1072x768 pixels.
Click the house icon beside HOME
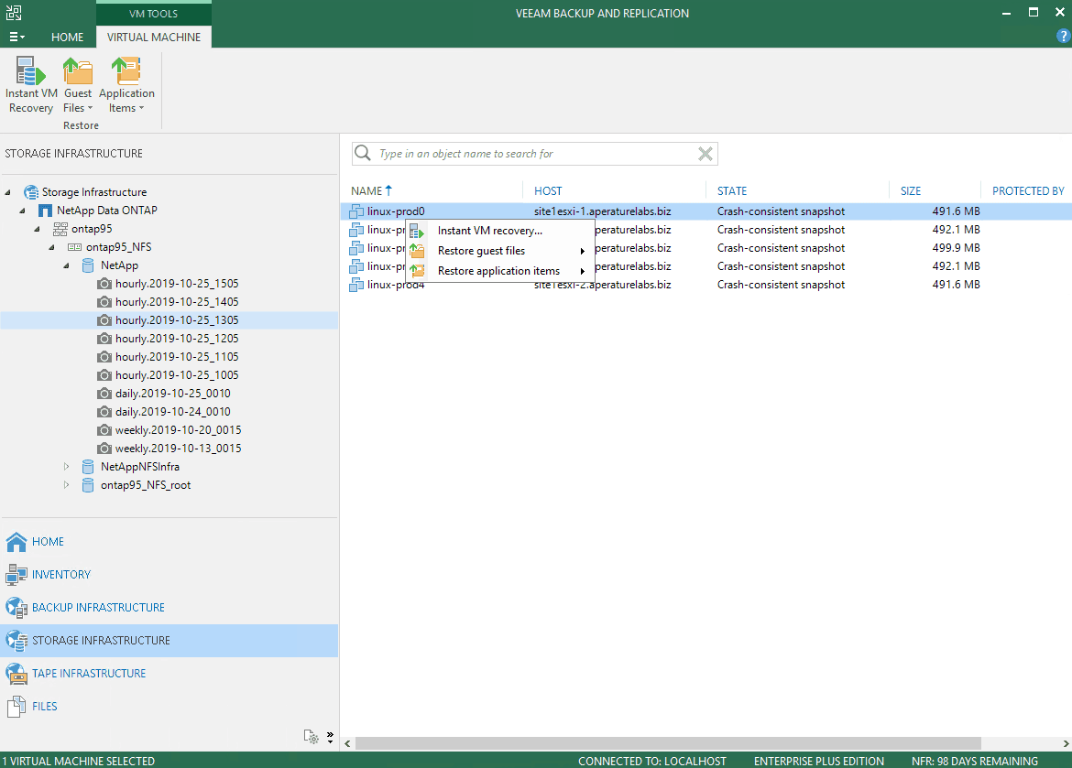click(x=16, y=541)
